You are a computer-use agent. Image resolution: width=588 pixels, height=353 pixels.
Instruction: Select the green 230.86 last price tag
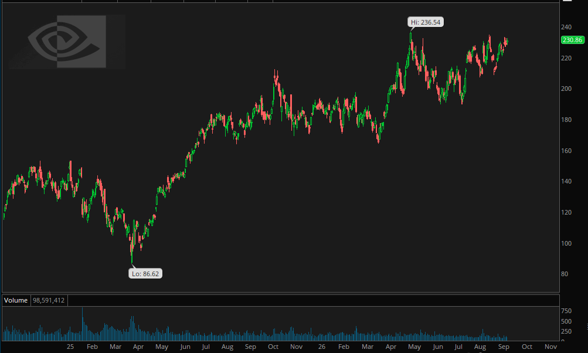pyautogui.click(x=572, y=40)
